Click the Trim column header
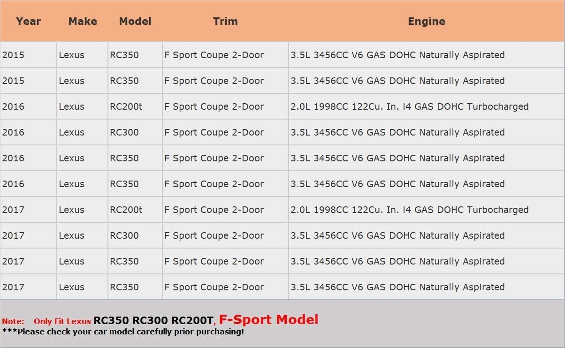Viewport: 565px width, 348px height. [x=225, y=21]
